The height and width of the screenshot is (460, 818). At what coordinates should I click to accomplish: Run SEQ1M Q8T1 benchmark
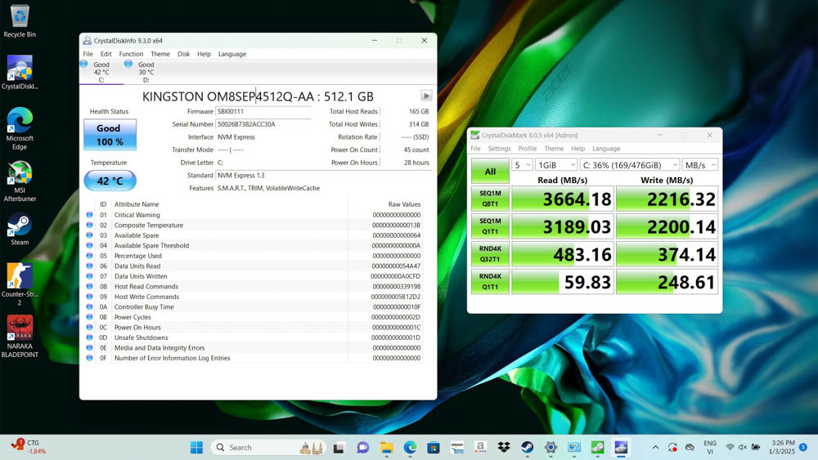(490, 199)
